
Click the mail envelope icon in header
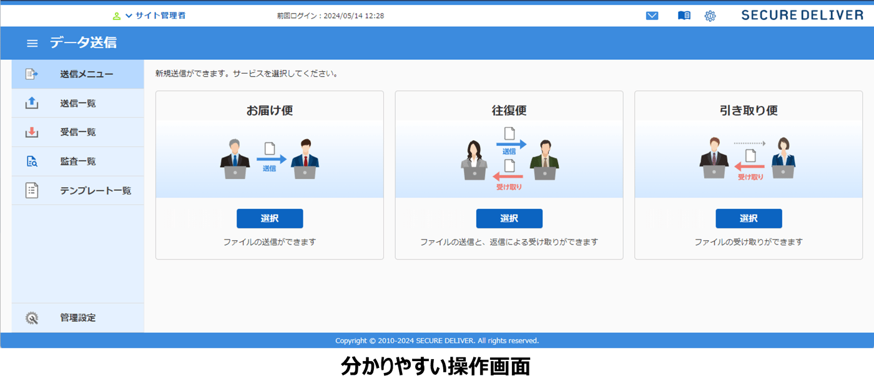click(652, 16)
